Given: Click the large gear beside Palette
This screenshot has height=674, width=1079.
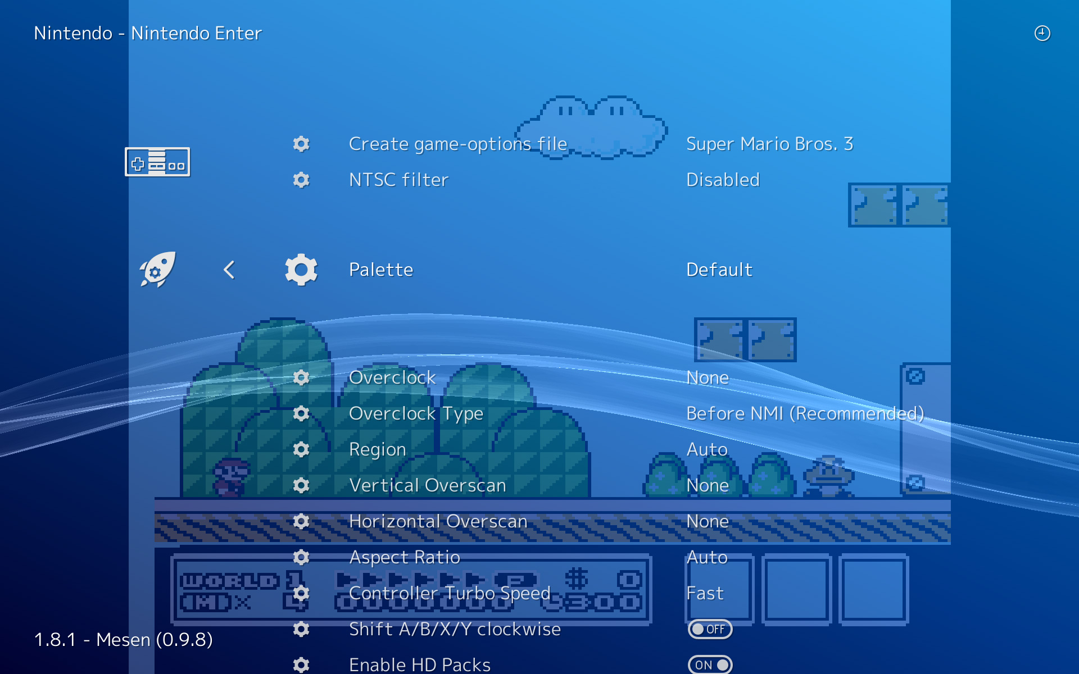Looking at the screenshot, I should point(301,270).
